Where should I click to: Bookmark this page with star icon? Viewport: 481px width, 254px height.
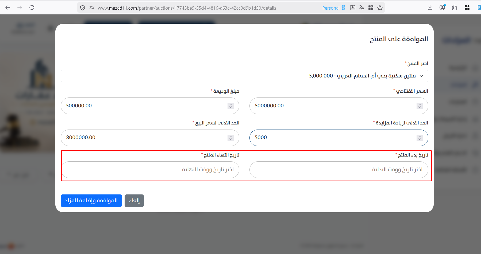pos(380,8)
